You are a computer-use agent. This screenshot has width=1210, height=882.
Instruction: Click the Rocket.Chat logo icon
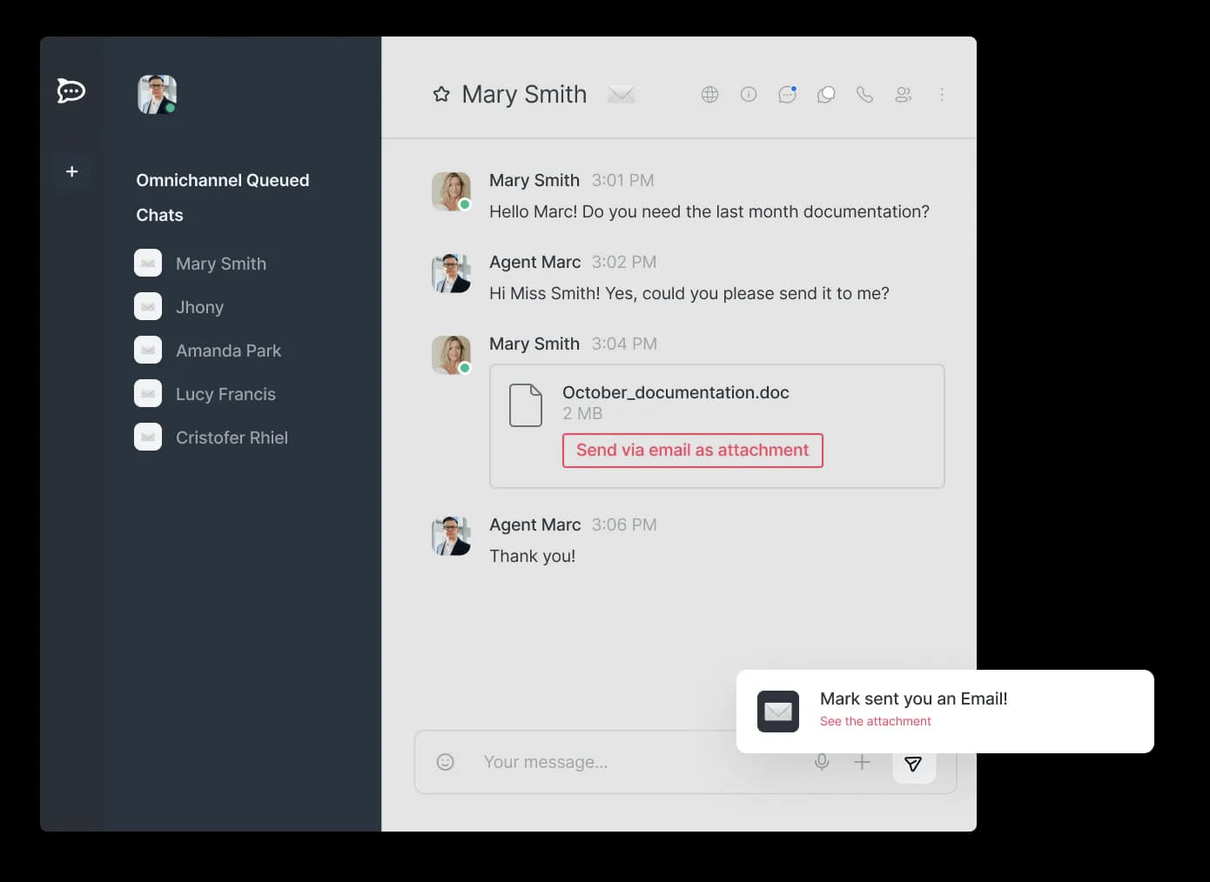tap(71, 90)
